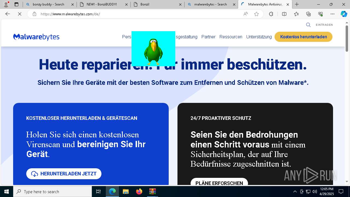Image resolution: width=350 pixels, height=197 pixels.
Task: View site information lock icon
Action: [34, 14]
